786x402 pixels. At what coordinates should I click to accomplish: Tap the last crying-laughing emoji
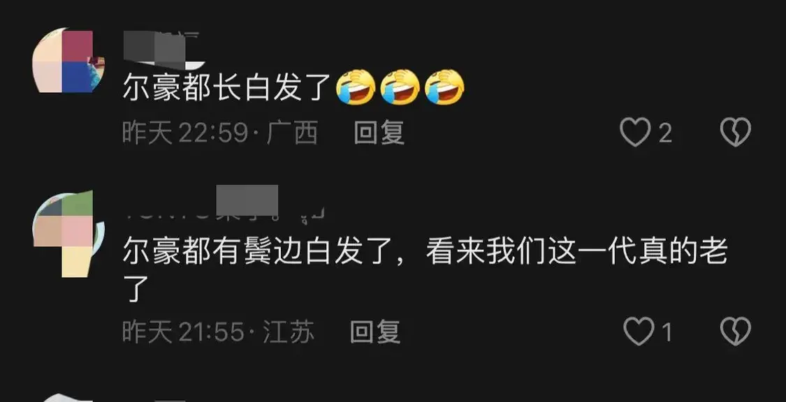[444, 87]
